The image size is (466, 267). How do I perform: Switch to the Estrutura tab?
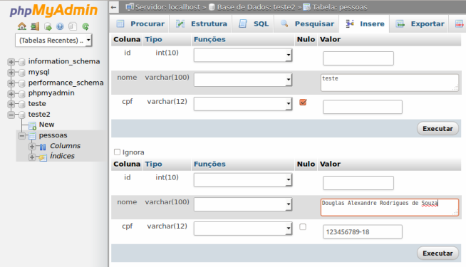pos(201,23)
